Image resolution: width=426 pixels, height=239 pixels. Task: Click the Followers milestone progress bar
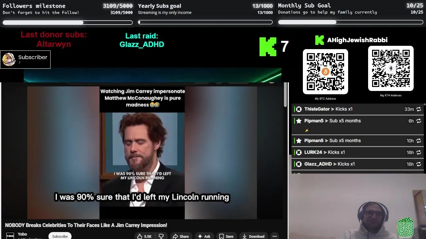point(68,23)
